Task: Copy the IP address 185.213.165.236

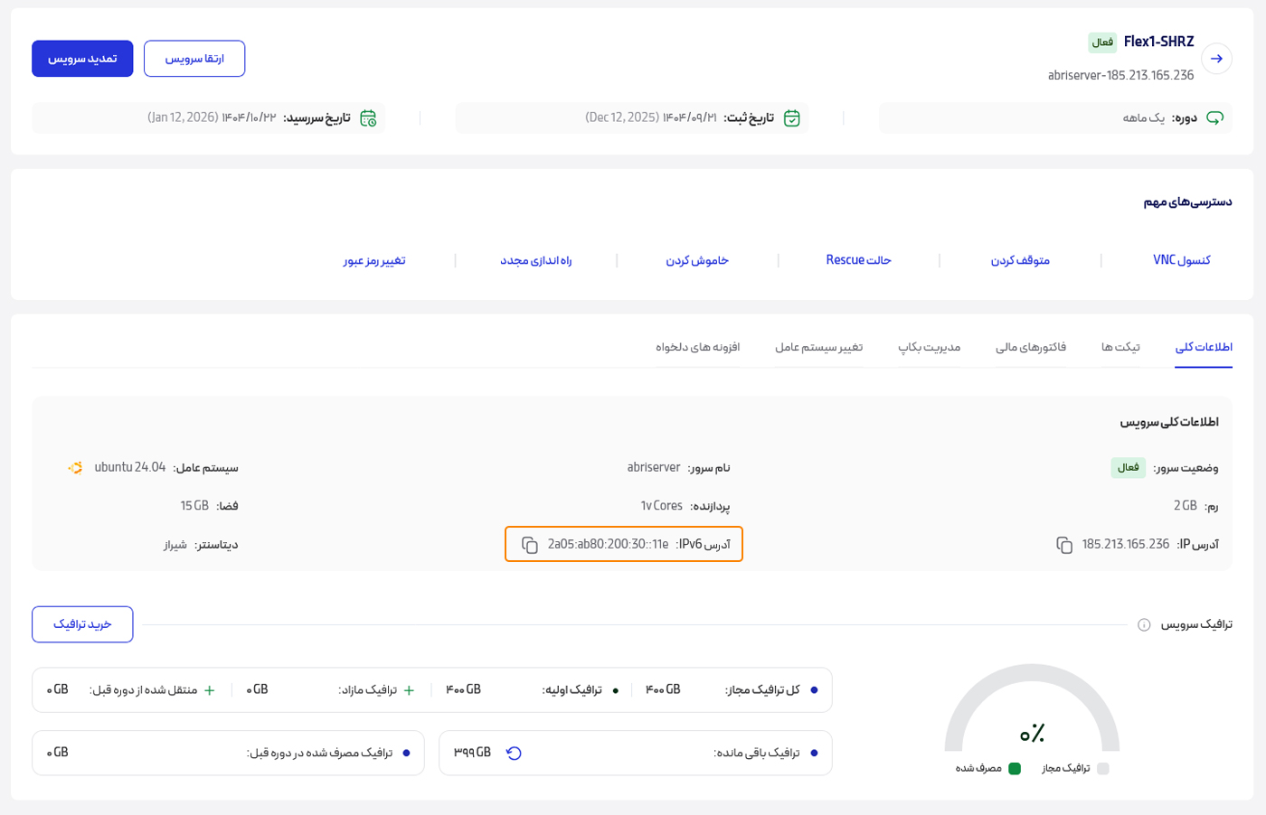Action: (x=1064, y=545)
